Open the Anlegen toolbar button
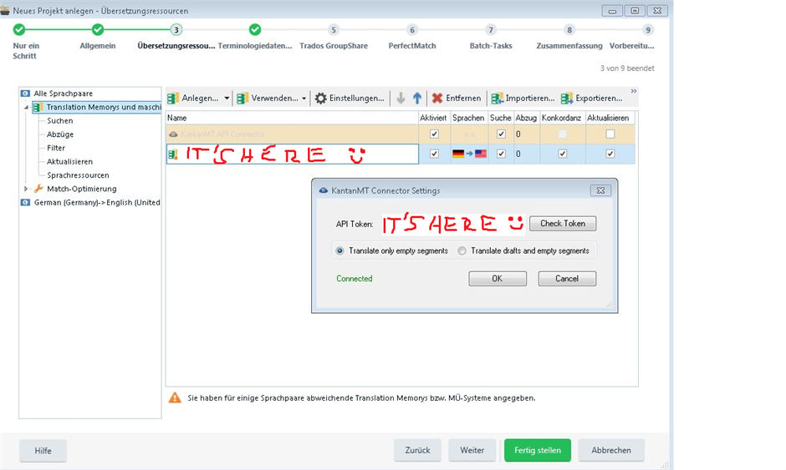This screenshot has height=470, width=786. [x=193, y=99]
